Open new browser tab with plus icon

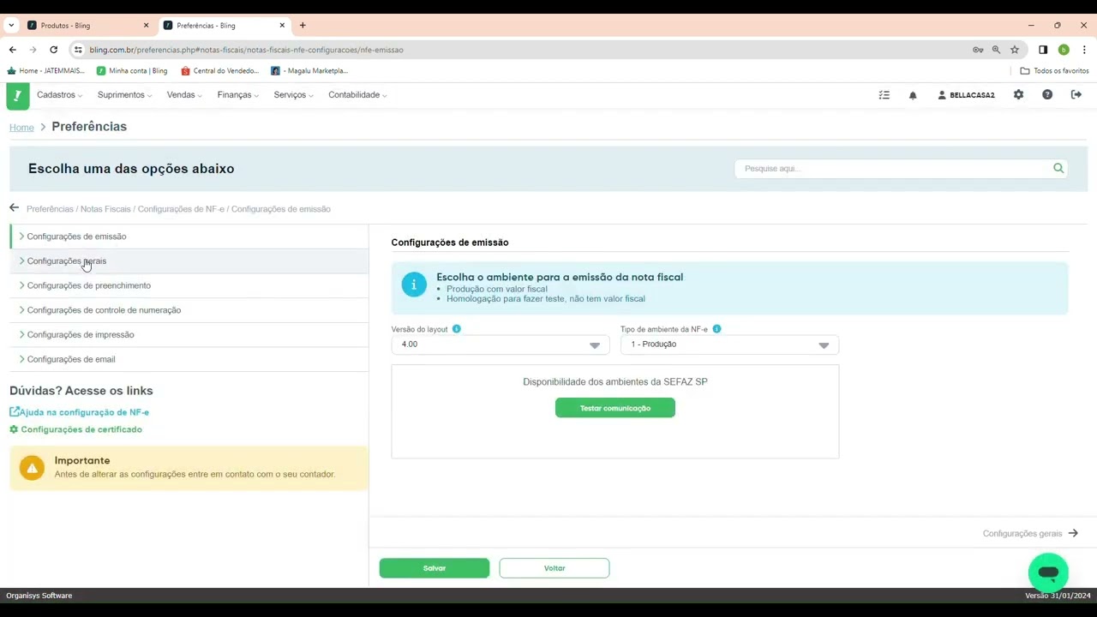[x=303, y=26]
